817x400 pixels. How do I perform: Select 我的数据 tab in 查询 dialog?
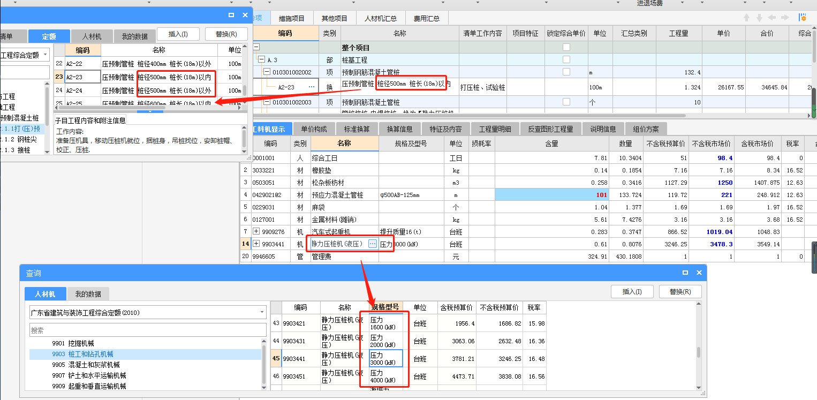tap(88, 294)
